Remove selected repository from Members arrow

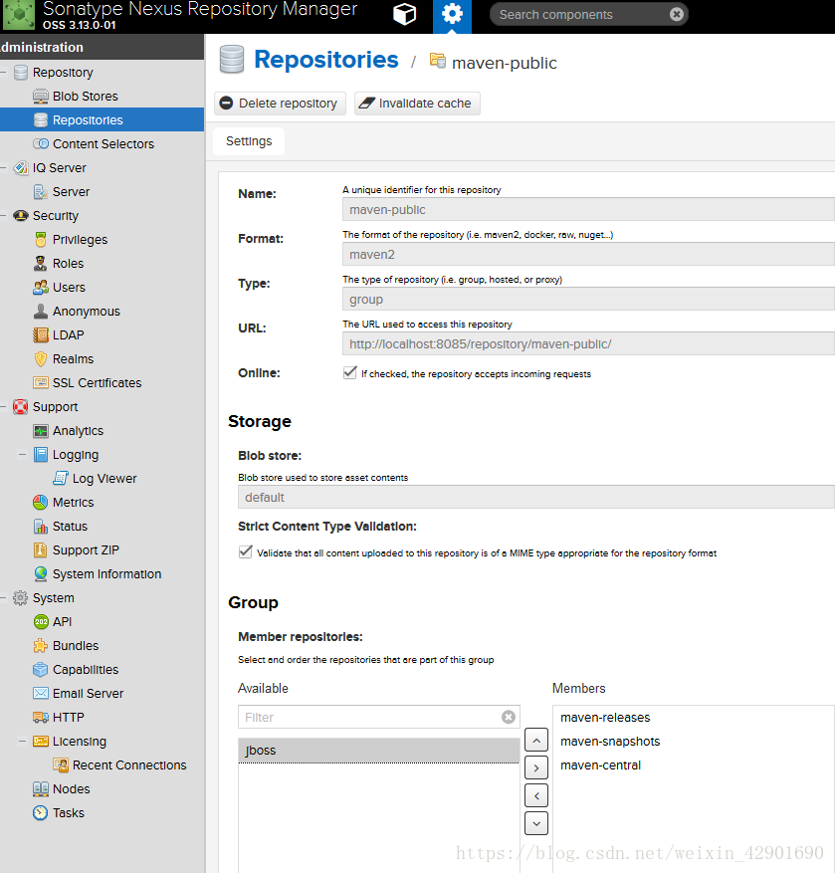[536, 795]
